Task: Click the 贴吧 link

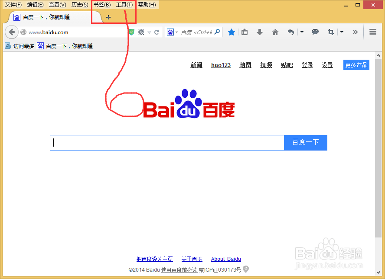Action: point(287,65)
